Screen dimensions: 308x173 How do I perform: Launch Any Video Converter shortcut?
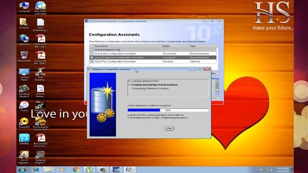tap(40, 8)
